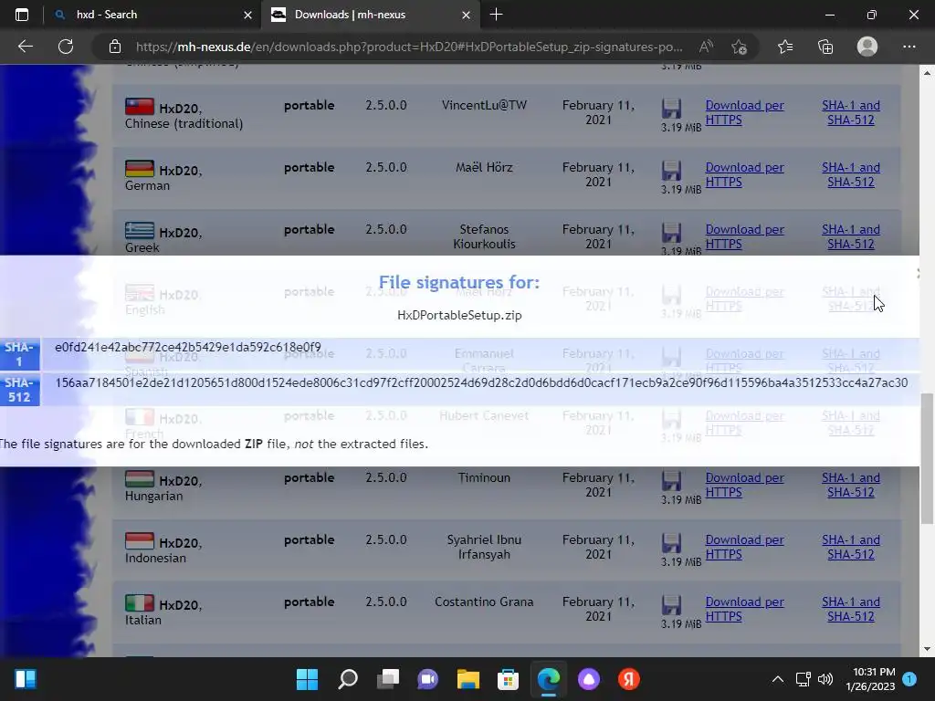Open Read aloud in address bar
935x701 pixels.
coord(706,47)
